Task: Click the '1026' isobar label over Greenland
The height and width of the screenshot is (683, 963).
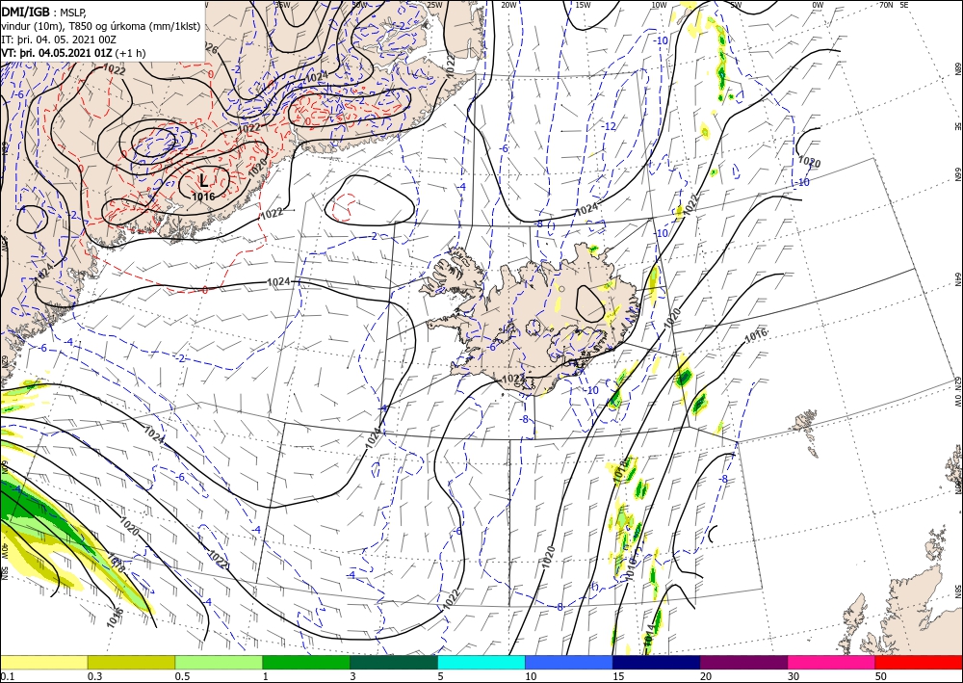Action: pos(209,49)
